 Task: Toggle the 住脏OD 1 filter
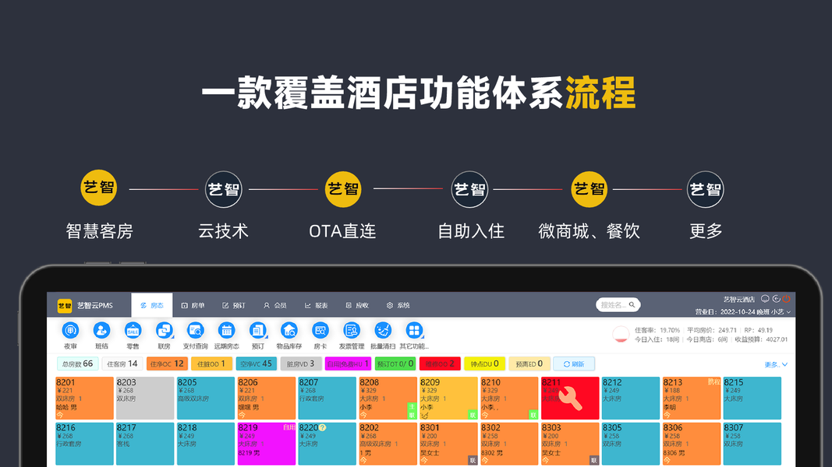[211, 363]
